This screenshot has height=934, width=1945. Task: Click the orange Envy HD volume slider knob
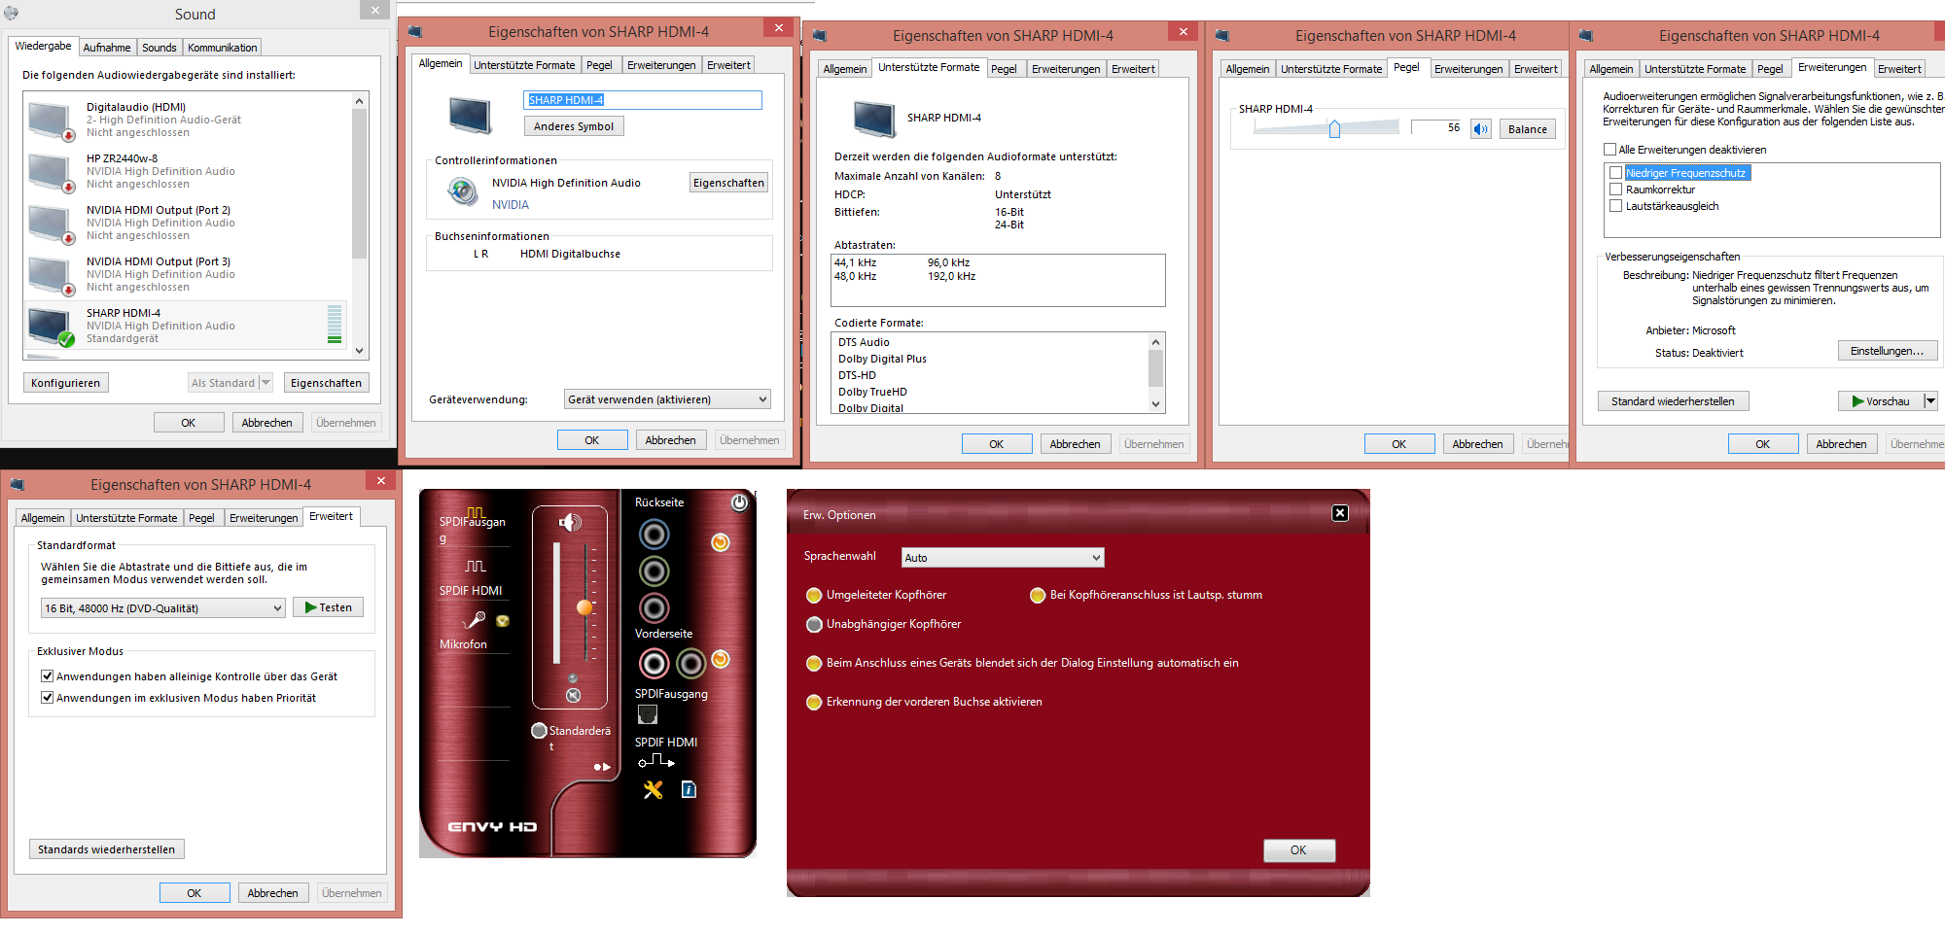coord(584,607)
